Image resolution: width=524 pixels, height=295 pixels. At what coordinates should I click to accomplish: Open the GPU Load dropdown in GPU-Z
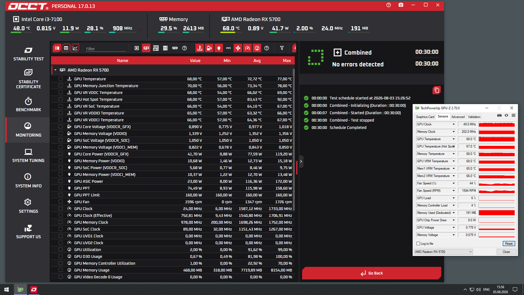point(454,198)
